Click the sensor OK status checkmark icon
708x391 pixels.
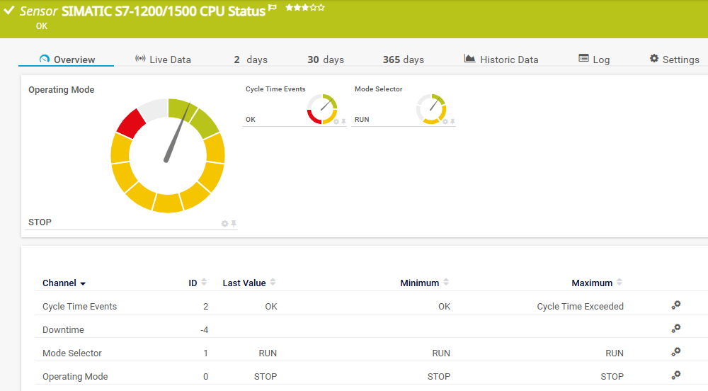coord(9,11)
